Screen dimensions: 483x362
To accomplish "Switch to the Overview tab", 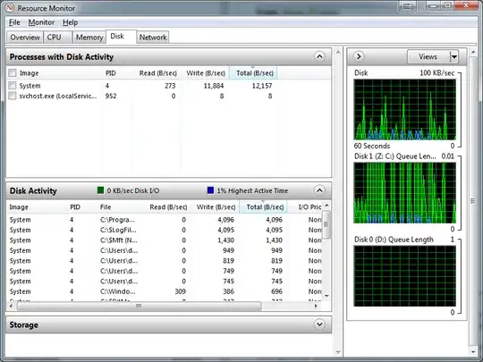I will 25,38.
